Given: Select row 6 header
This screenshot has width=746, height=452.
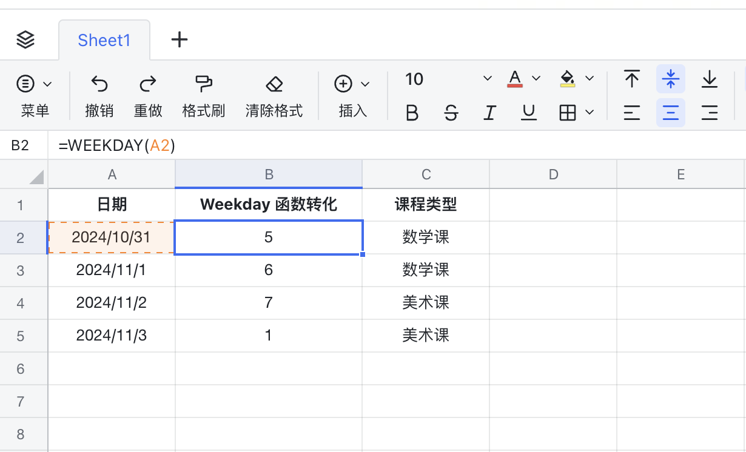Looking at the screenshot, I should (x=24, y=368).
